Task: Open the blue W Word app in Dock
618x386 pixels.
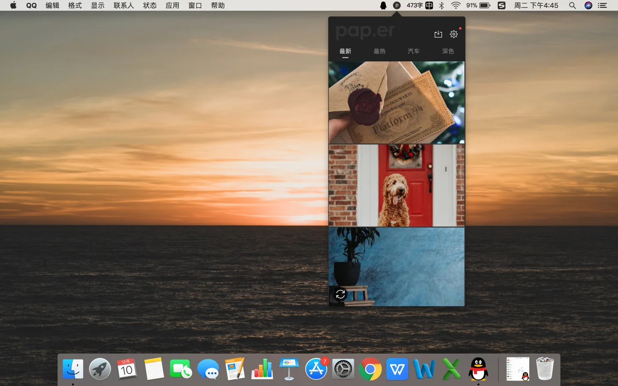Action: click(x=424, y=369)
